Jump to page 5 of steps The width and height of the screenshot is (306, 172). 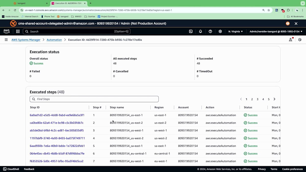[269, 99]
